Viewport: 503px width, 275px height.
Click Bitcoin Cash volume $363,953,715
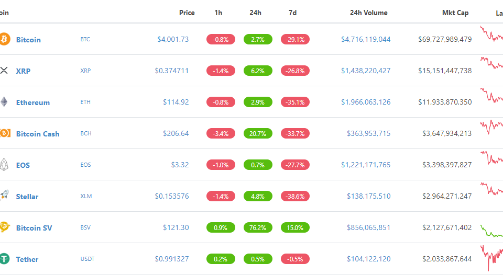click(368, 133)
